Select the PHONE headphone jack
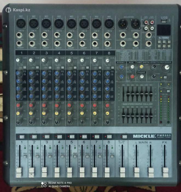 pyautogui.click(x=149, y=35)
